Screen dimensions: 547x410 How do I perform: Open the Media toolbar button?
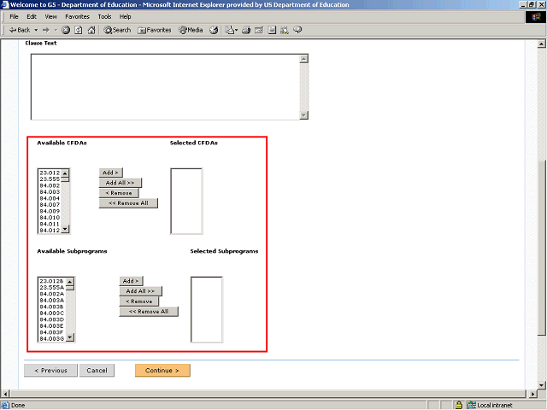coord(190,30)
